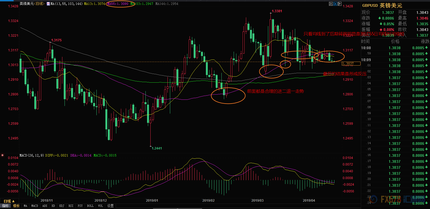Screen dimensions: 430x209
Task: Click the 涨幅 value 0.05%
Action: click(389, 24)
